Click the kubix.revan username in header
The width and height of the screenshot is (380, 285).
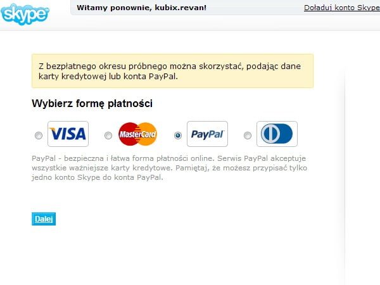[180, 8]
